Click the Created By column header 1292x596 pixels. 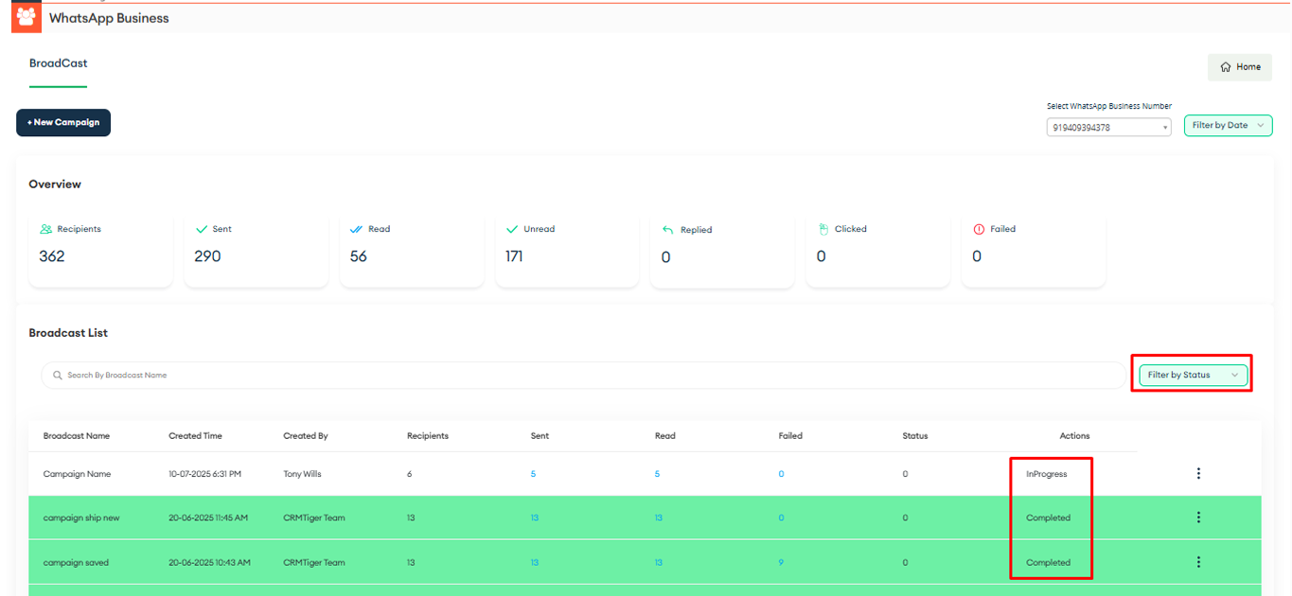coord(306,436)
